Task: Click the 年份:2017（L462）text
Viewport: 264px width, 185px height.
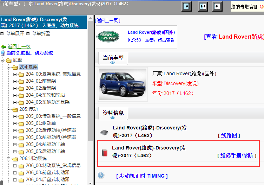Action: click(173, 93)
